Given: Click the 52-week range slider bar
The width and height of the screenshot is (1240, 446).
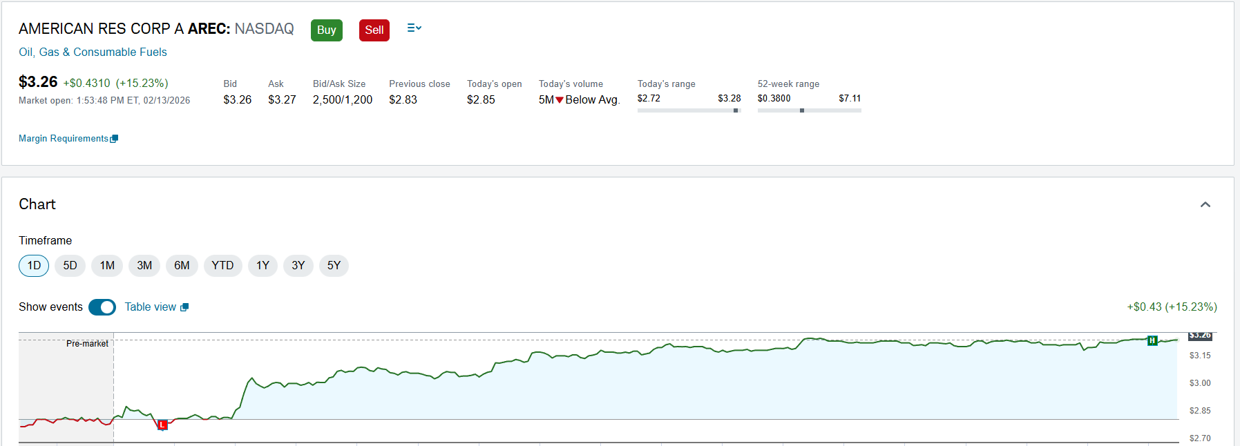Looking at the screenshot, I should [x=809, y=110].
